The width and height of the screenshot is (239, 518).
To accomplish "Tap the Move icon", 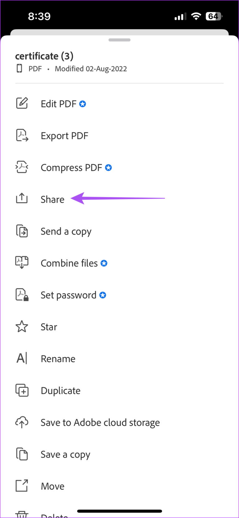I will tap(21, 486).
